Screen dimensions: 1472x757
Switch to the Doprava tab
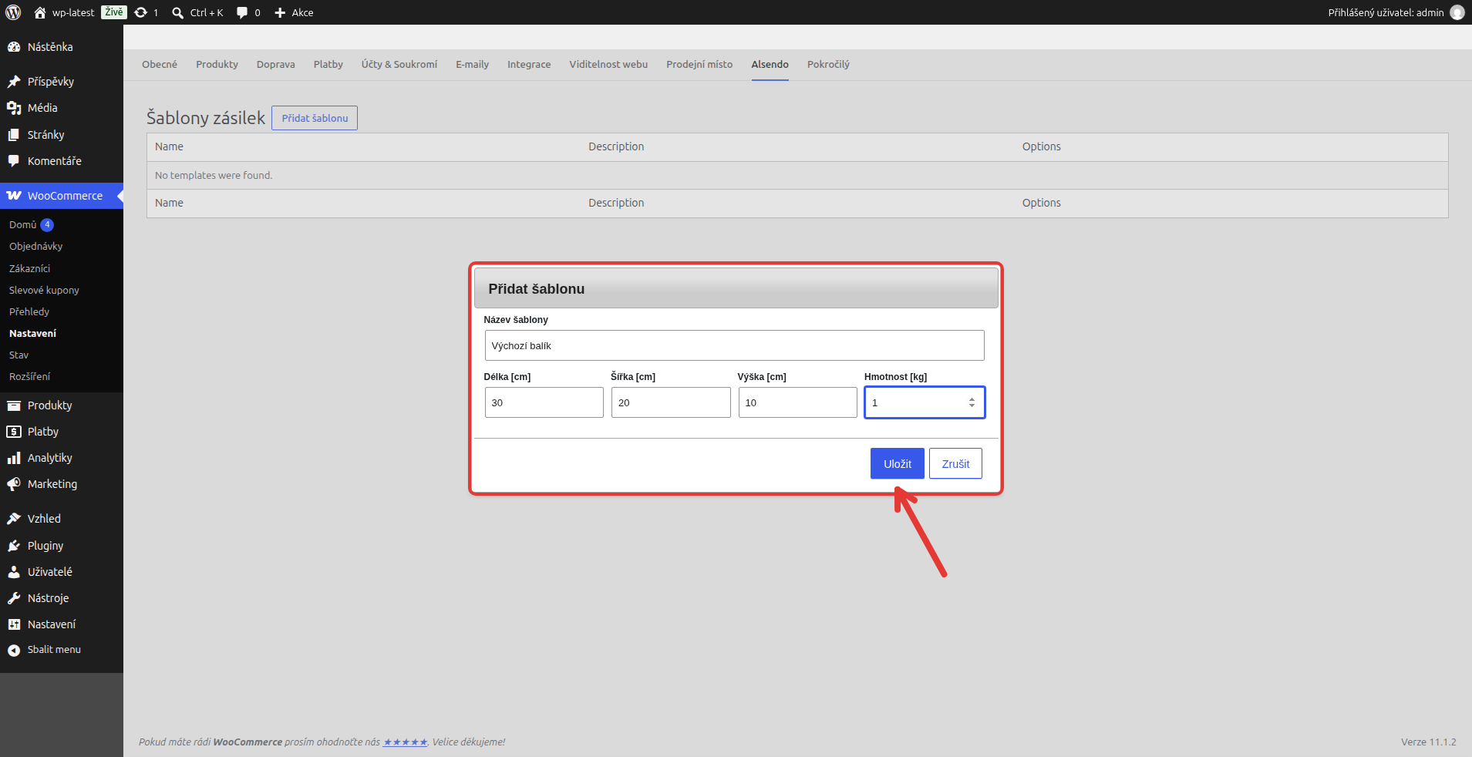276,65
